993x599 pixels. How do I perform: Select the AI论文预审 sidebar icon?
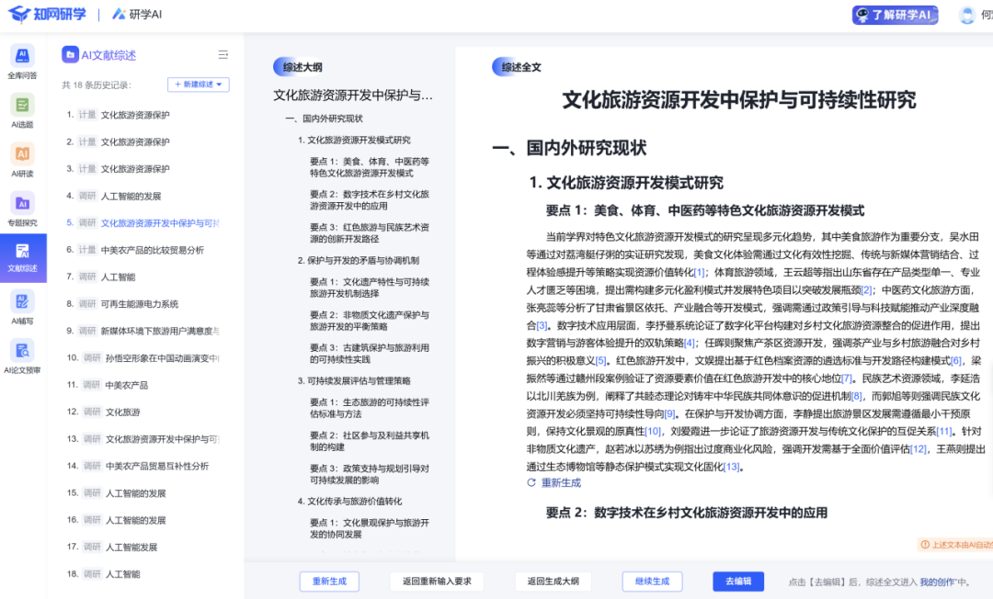(x=22, y=353)
